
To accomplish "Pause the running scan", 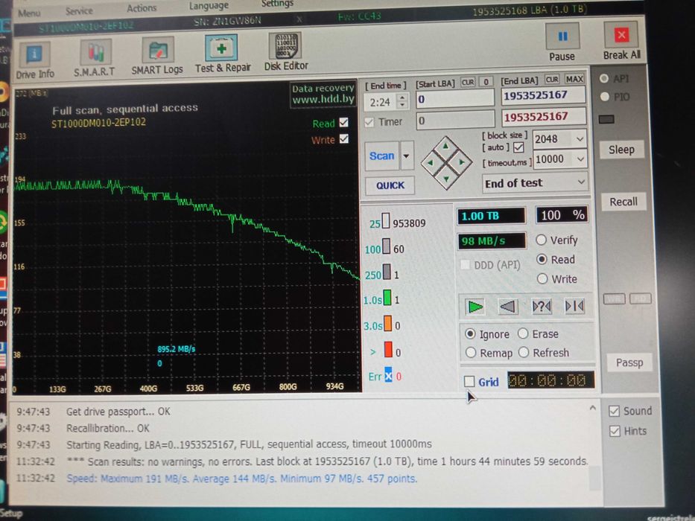I will click(562, 43).
